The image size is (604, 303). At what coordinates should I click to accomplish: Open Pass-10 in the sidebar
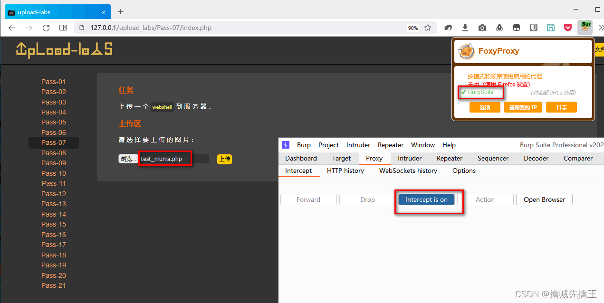click(54, 173)
